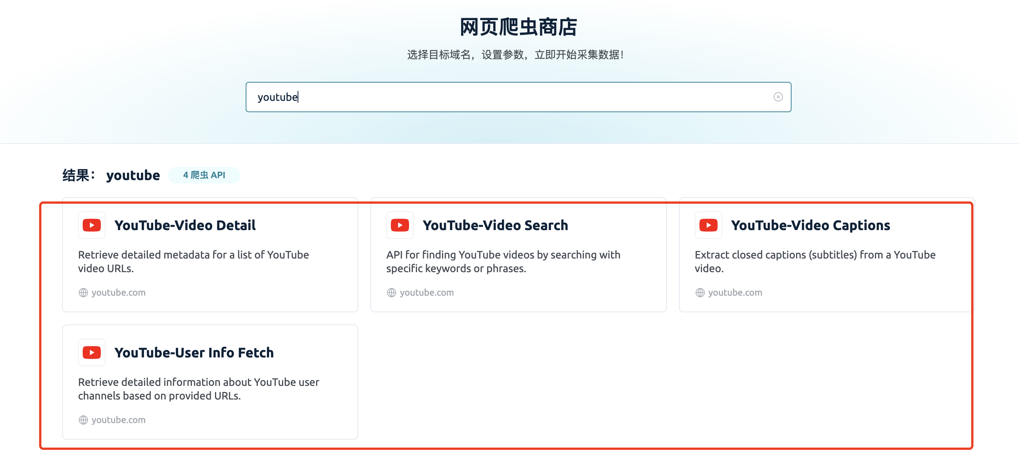Viewport: 1019px width, 470px height.
Task: Click youtube.com link under User Info Fetch
Action: pos(118,420)
